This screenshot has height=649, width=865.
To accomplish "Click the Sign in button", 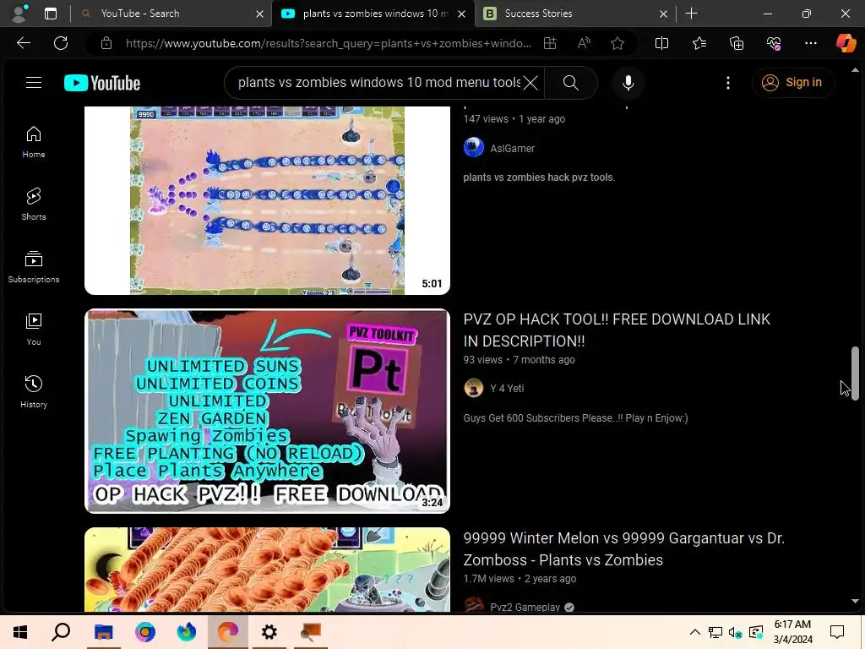I will pos(792,83).
